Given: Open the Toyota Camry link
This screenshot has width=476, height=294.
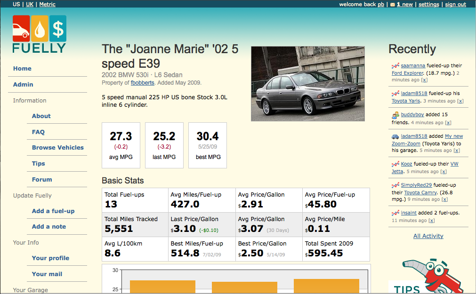Looking at the screenshot, I should pyautogui.click(x=420, y=193).
